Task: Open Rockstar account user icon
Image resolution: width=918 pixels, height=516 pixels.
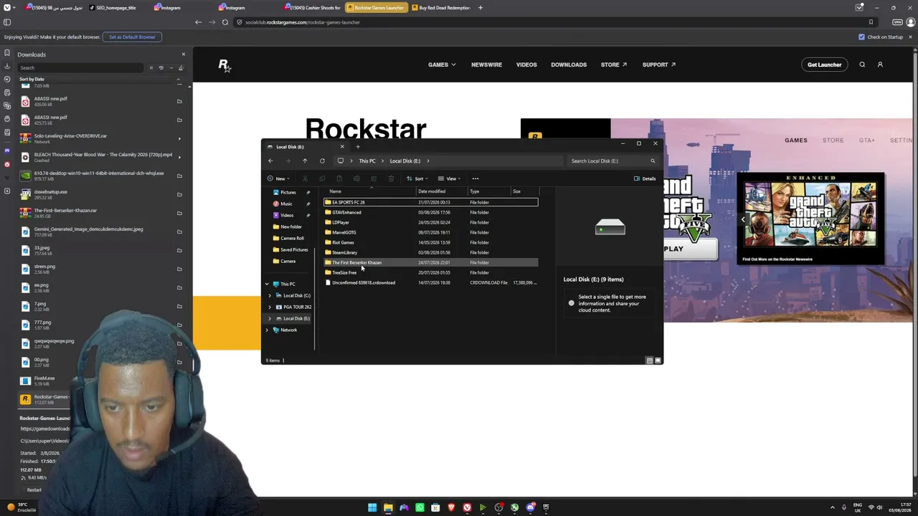Action: (x=880, y=64)
